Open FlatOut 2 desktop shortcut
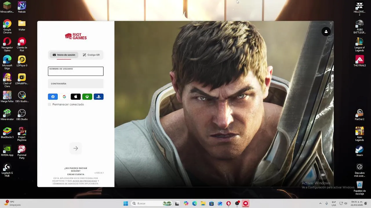371x208 pixels. pyautogui.click(x=359, y=115)
